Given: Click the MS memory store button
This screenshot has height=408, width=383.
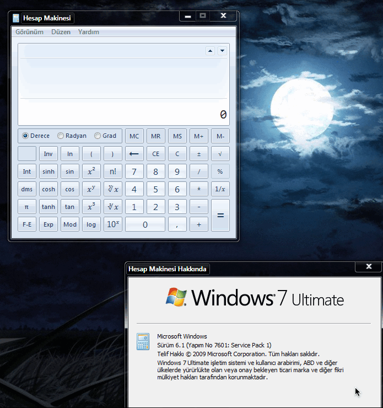Looking at the screenshot, I should point(177,136).
